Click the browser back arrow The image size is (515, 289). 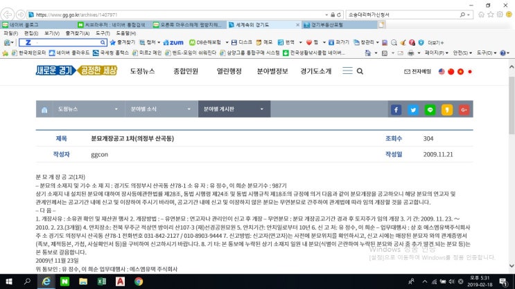[7, 15]
